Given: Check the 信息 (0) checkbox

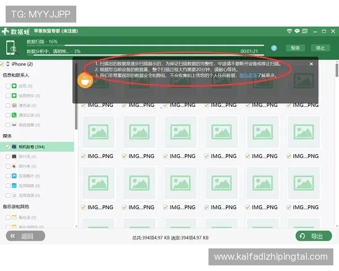Looking at the screenshot, I should point(8,86).
